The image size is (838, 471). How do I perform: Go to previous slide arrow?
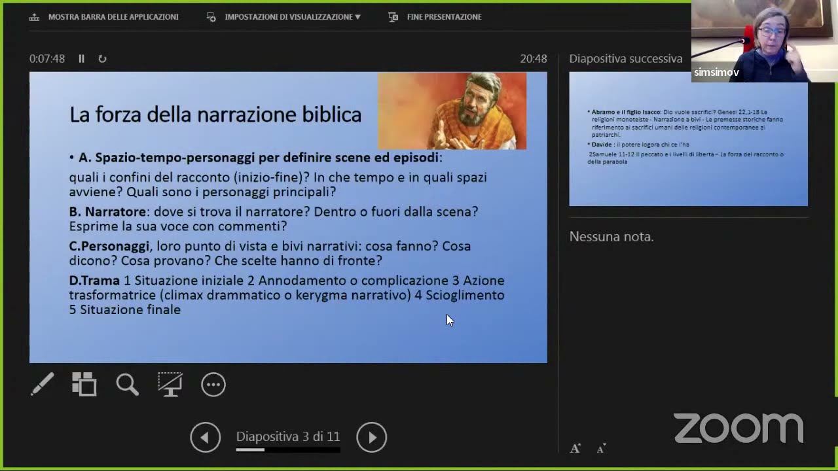[x=206, y=437]
